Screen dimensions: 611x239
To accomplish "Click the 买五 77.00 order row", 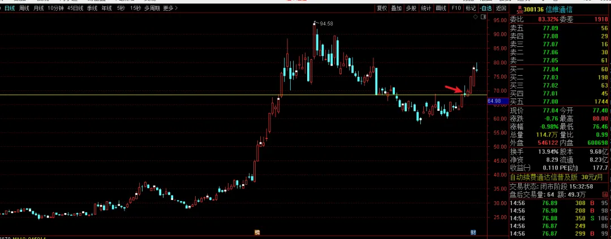I will click(x=560, y=102).
